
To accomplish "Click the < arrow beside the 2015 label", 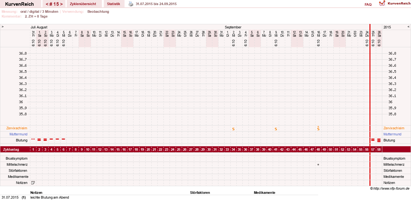I will pos(408,27).
